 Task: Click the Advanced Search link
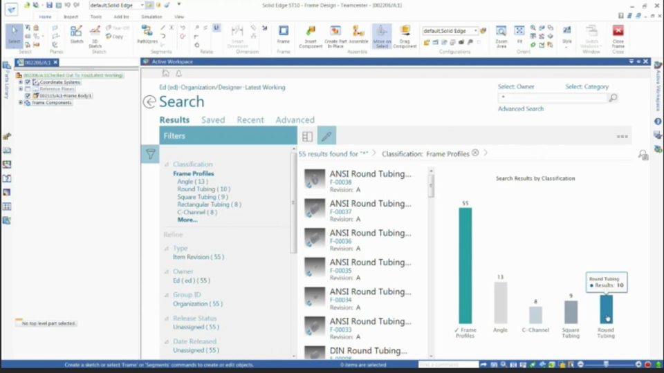click(x=520, y=109)
